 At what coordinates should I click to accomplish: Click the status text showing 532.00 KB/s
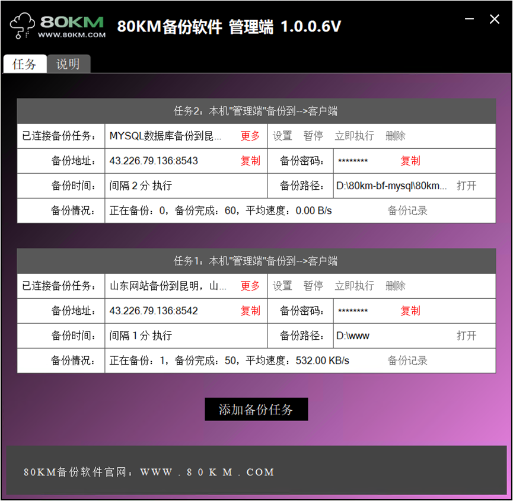click(x=229, y=360)
